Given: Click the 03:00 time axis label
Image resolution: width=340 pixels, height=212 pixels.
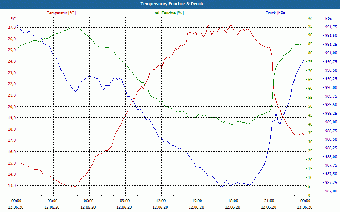Looking at the screenshot, I should click(x=52, y=201).
